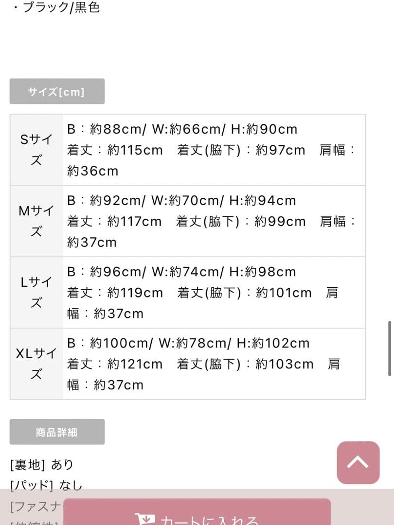
Task: Tap the 商品詳細 section header
Action: (57, 432)
